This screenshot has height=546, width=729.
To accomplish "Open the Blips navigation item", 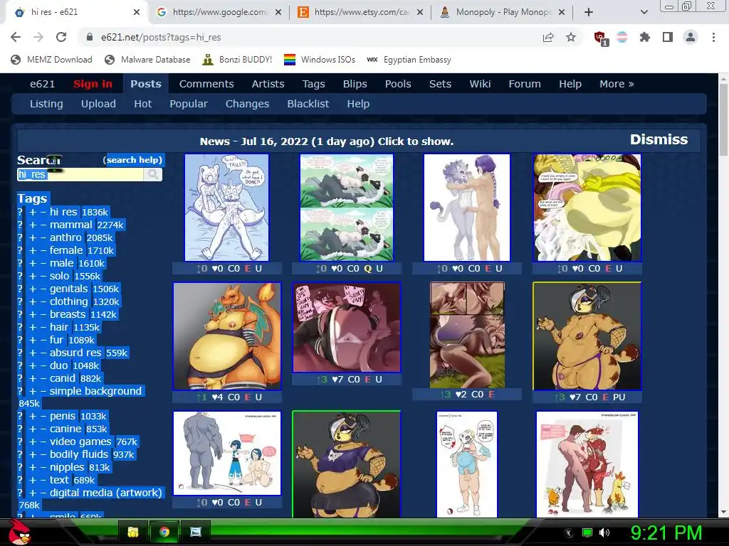I will point(355,84).
